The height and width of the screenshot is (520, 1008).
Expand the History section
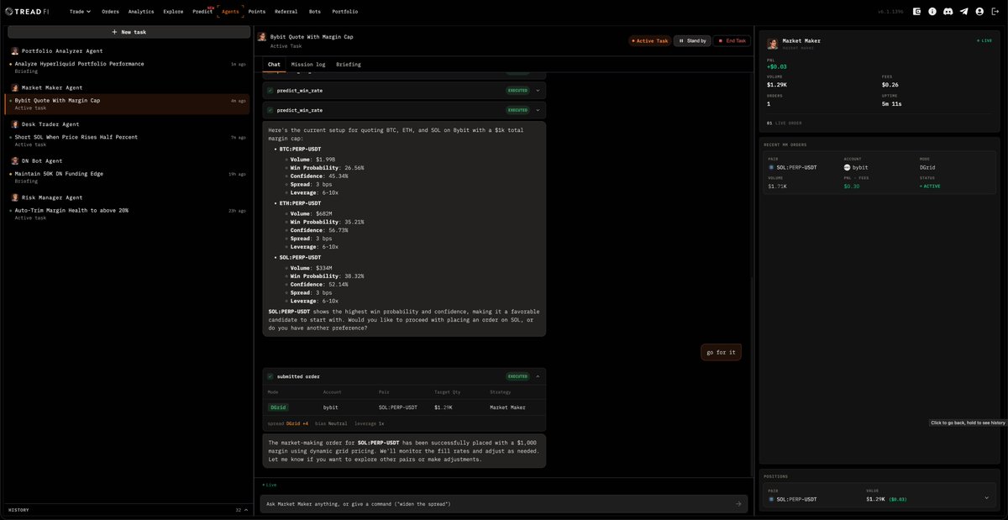tap(129, 510)
